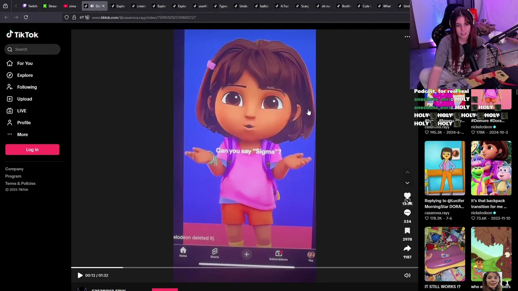Open the "IT STILL WORKS !?" video thumbnail
The width and height of the screenshot is (518, 291).
(445, 254)
